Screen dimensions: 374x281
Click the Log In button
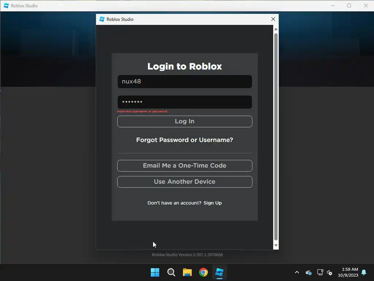tap(184, 121)
